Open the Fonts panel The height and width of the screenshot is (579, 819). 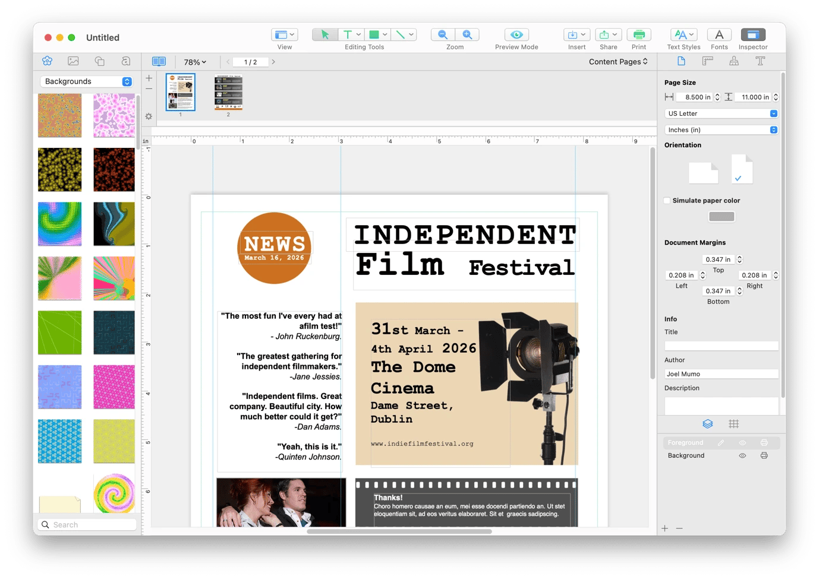719,34
